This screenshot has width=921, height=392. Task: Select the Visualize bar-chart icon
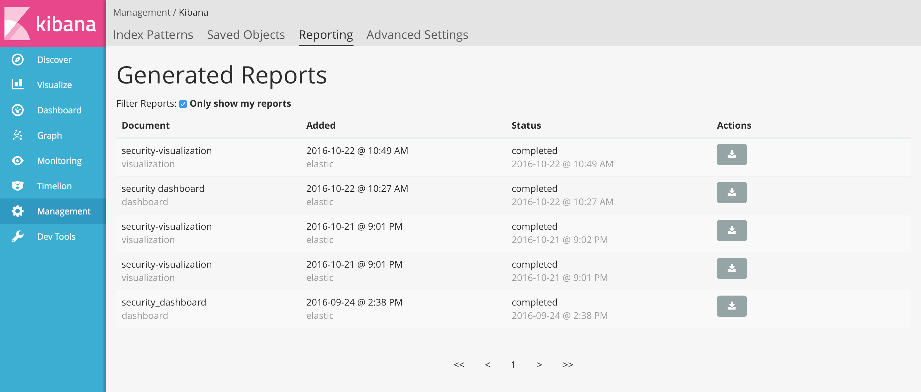click(17, 85)
